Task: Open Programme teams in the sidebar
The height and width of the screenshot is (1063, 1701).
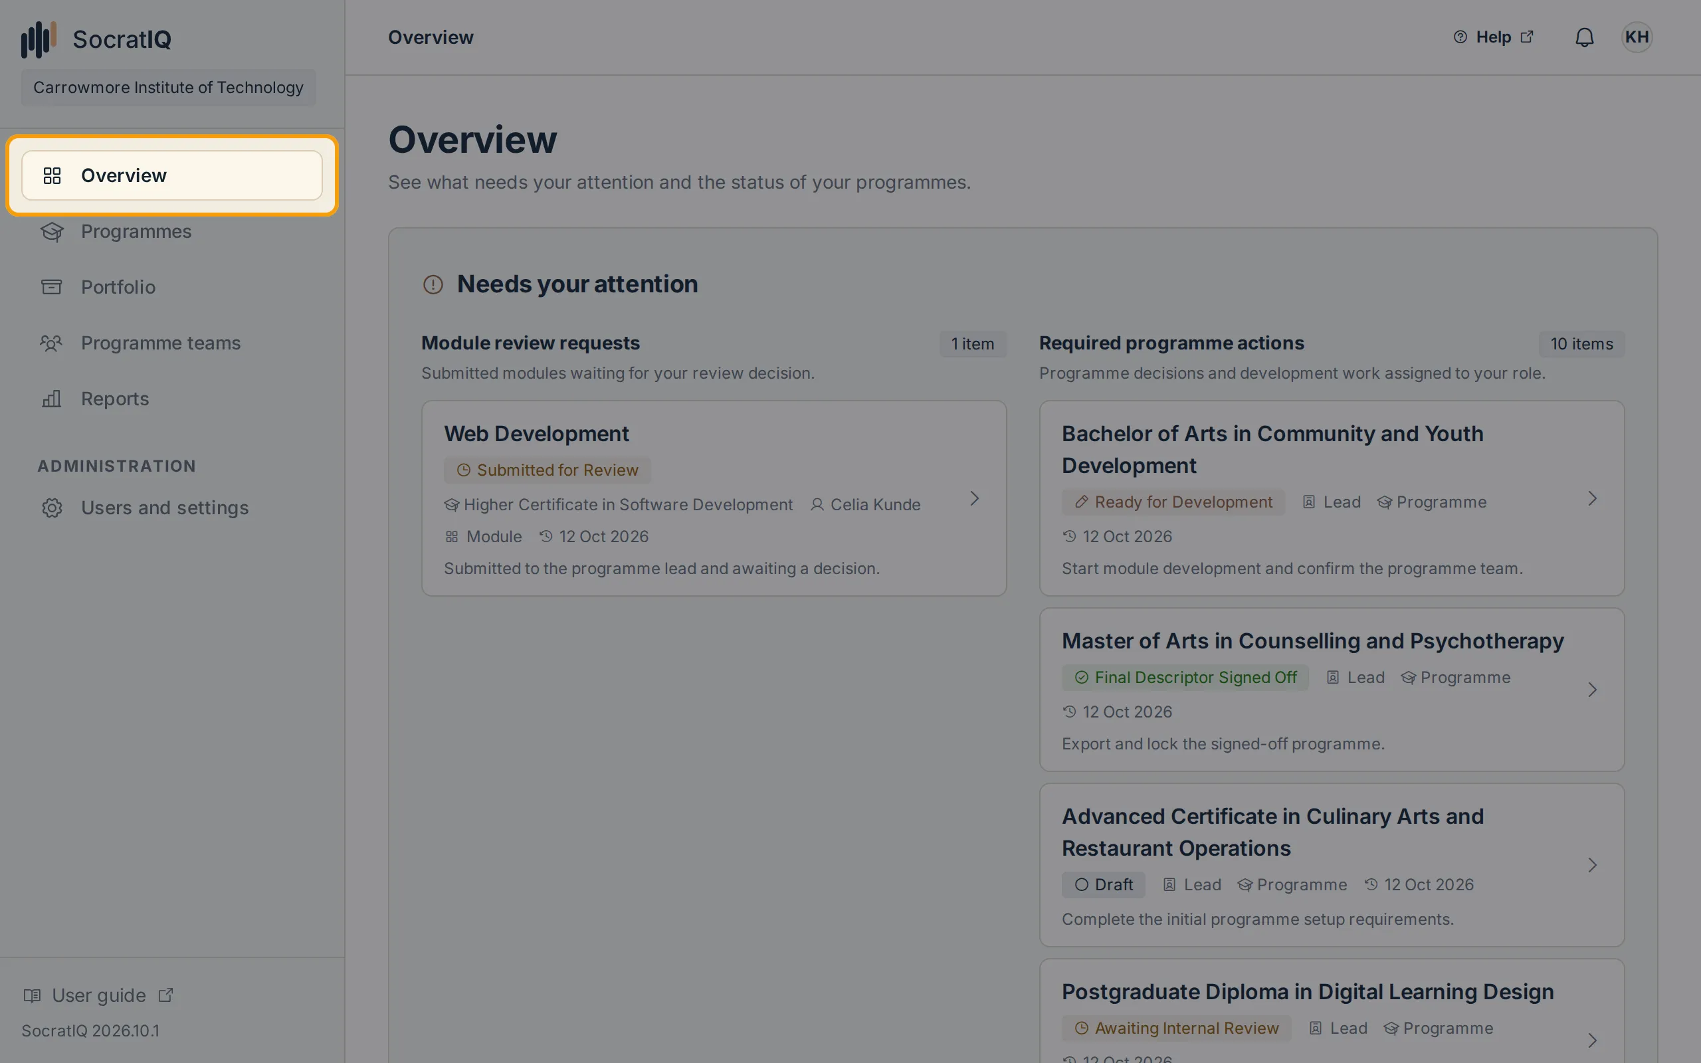Action: 172,343
